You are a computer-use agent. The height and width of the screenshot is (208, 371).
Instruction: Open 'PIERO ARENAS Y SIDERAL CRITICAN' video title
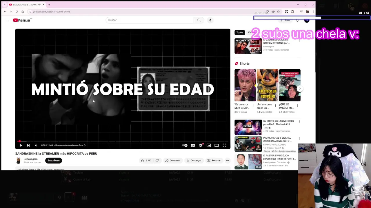[277, 140]
